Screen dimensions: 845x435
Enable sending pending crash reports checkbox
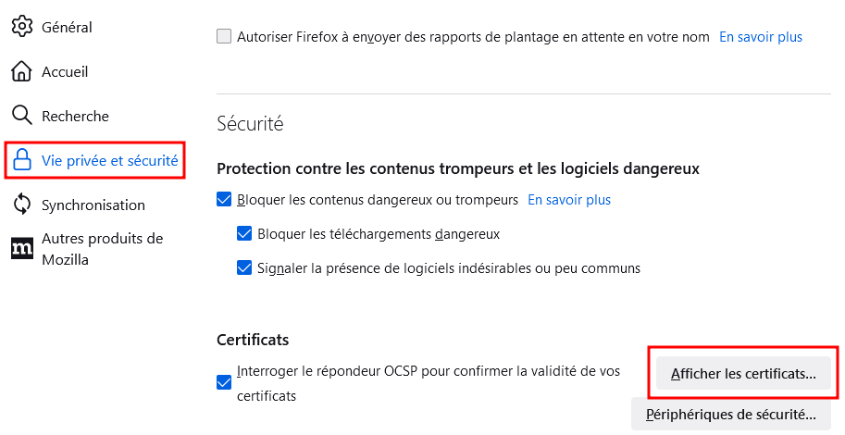pyautogui.click(x=224, y=37)
